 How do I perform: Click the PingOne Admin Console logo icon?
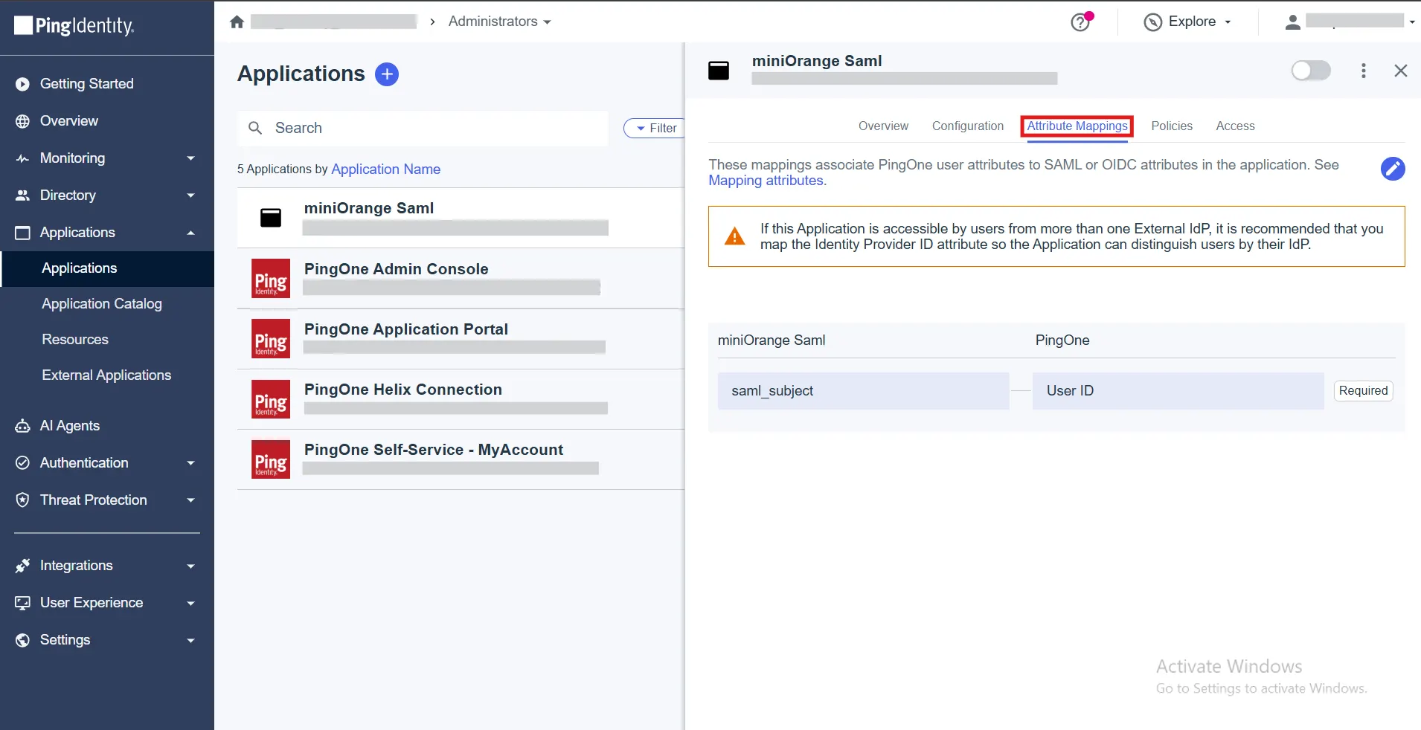point(271,278)
